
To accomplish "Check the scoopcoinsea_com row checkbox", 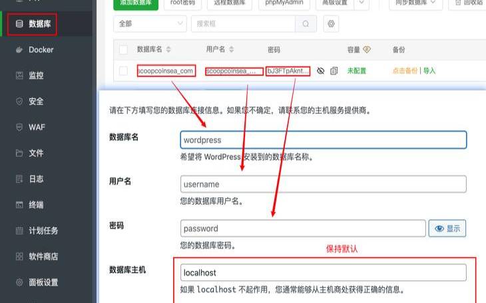I will click(123, 71).
